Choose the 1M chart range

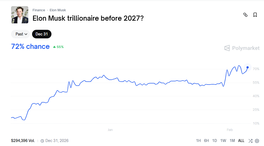pyautogui.click(x=232, y=141)
